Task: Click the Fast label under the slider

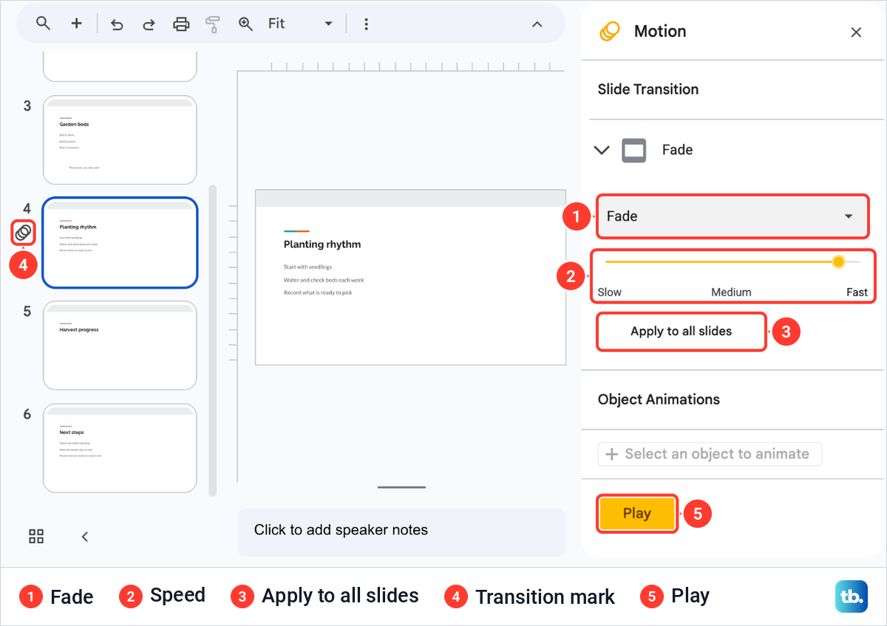Action: click(x=857, y=292)
